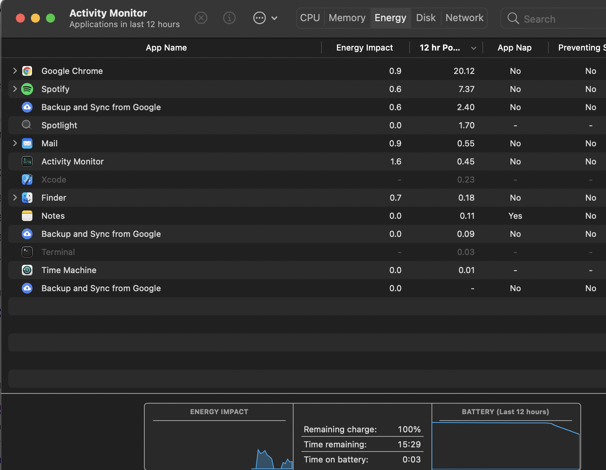The height and width of the screenshot is (470, 606).
Task: Click the Spotify app icon
Action: (27, 89)
